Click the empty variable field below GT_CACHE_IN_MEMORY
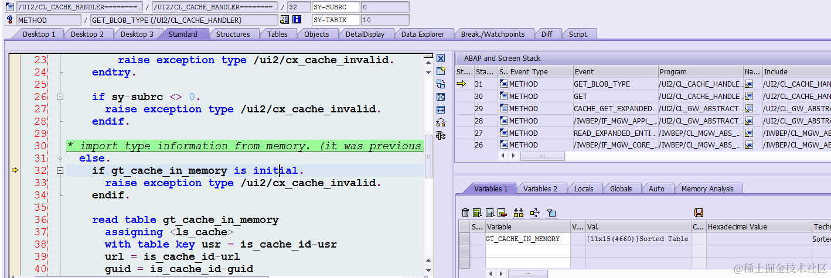This screenshot has height=278, width=831. pyautogui.click(x=527, y=250)
